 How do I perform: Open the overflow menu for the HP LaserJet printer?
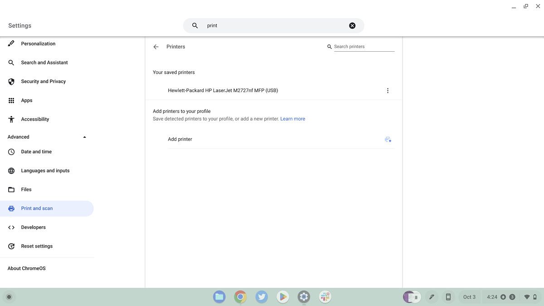coord(388,90)
